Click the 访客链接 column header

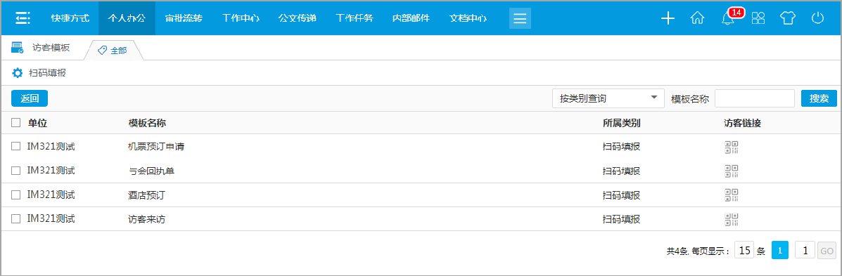tap(742, 124)
